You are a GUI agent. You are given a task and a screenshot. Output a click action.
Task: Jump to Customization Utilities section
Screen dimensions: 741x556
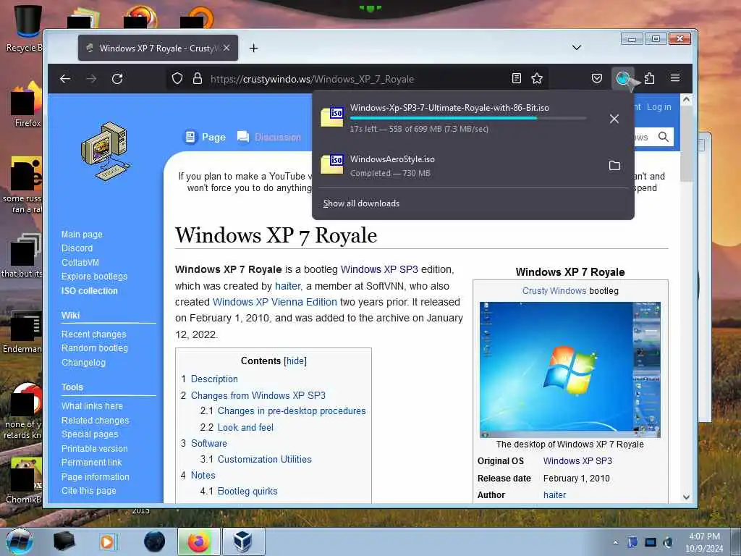pyautogui.click(x=265, y=459)
